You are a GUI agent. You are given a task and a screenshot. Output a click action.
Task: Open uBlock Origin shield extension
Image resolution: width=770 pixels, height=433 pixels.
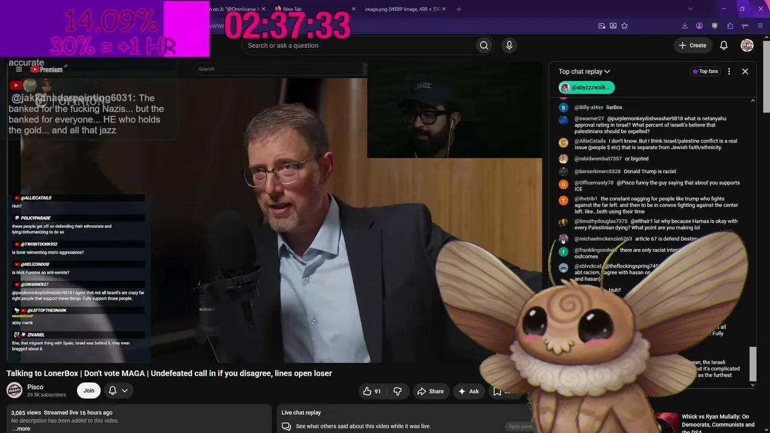point(715,26)
